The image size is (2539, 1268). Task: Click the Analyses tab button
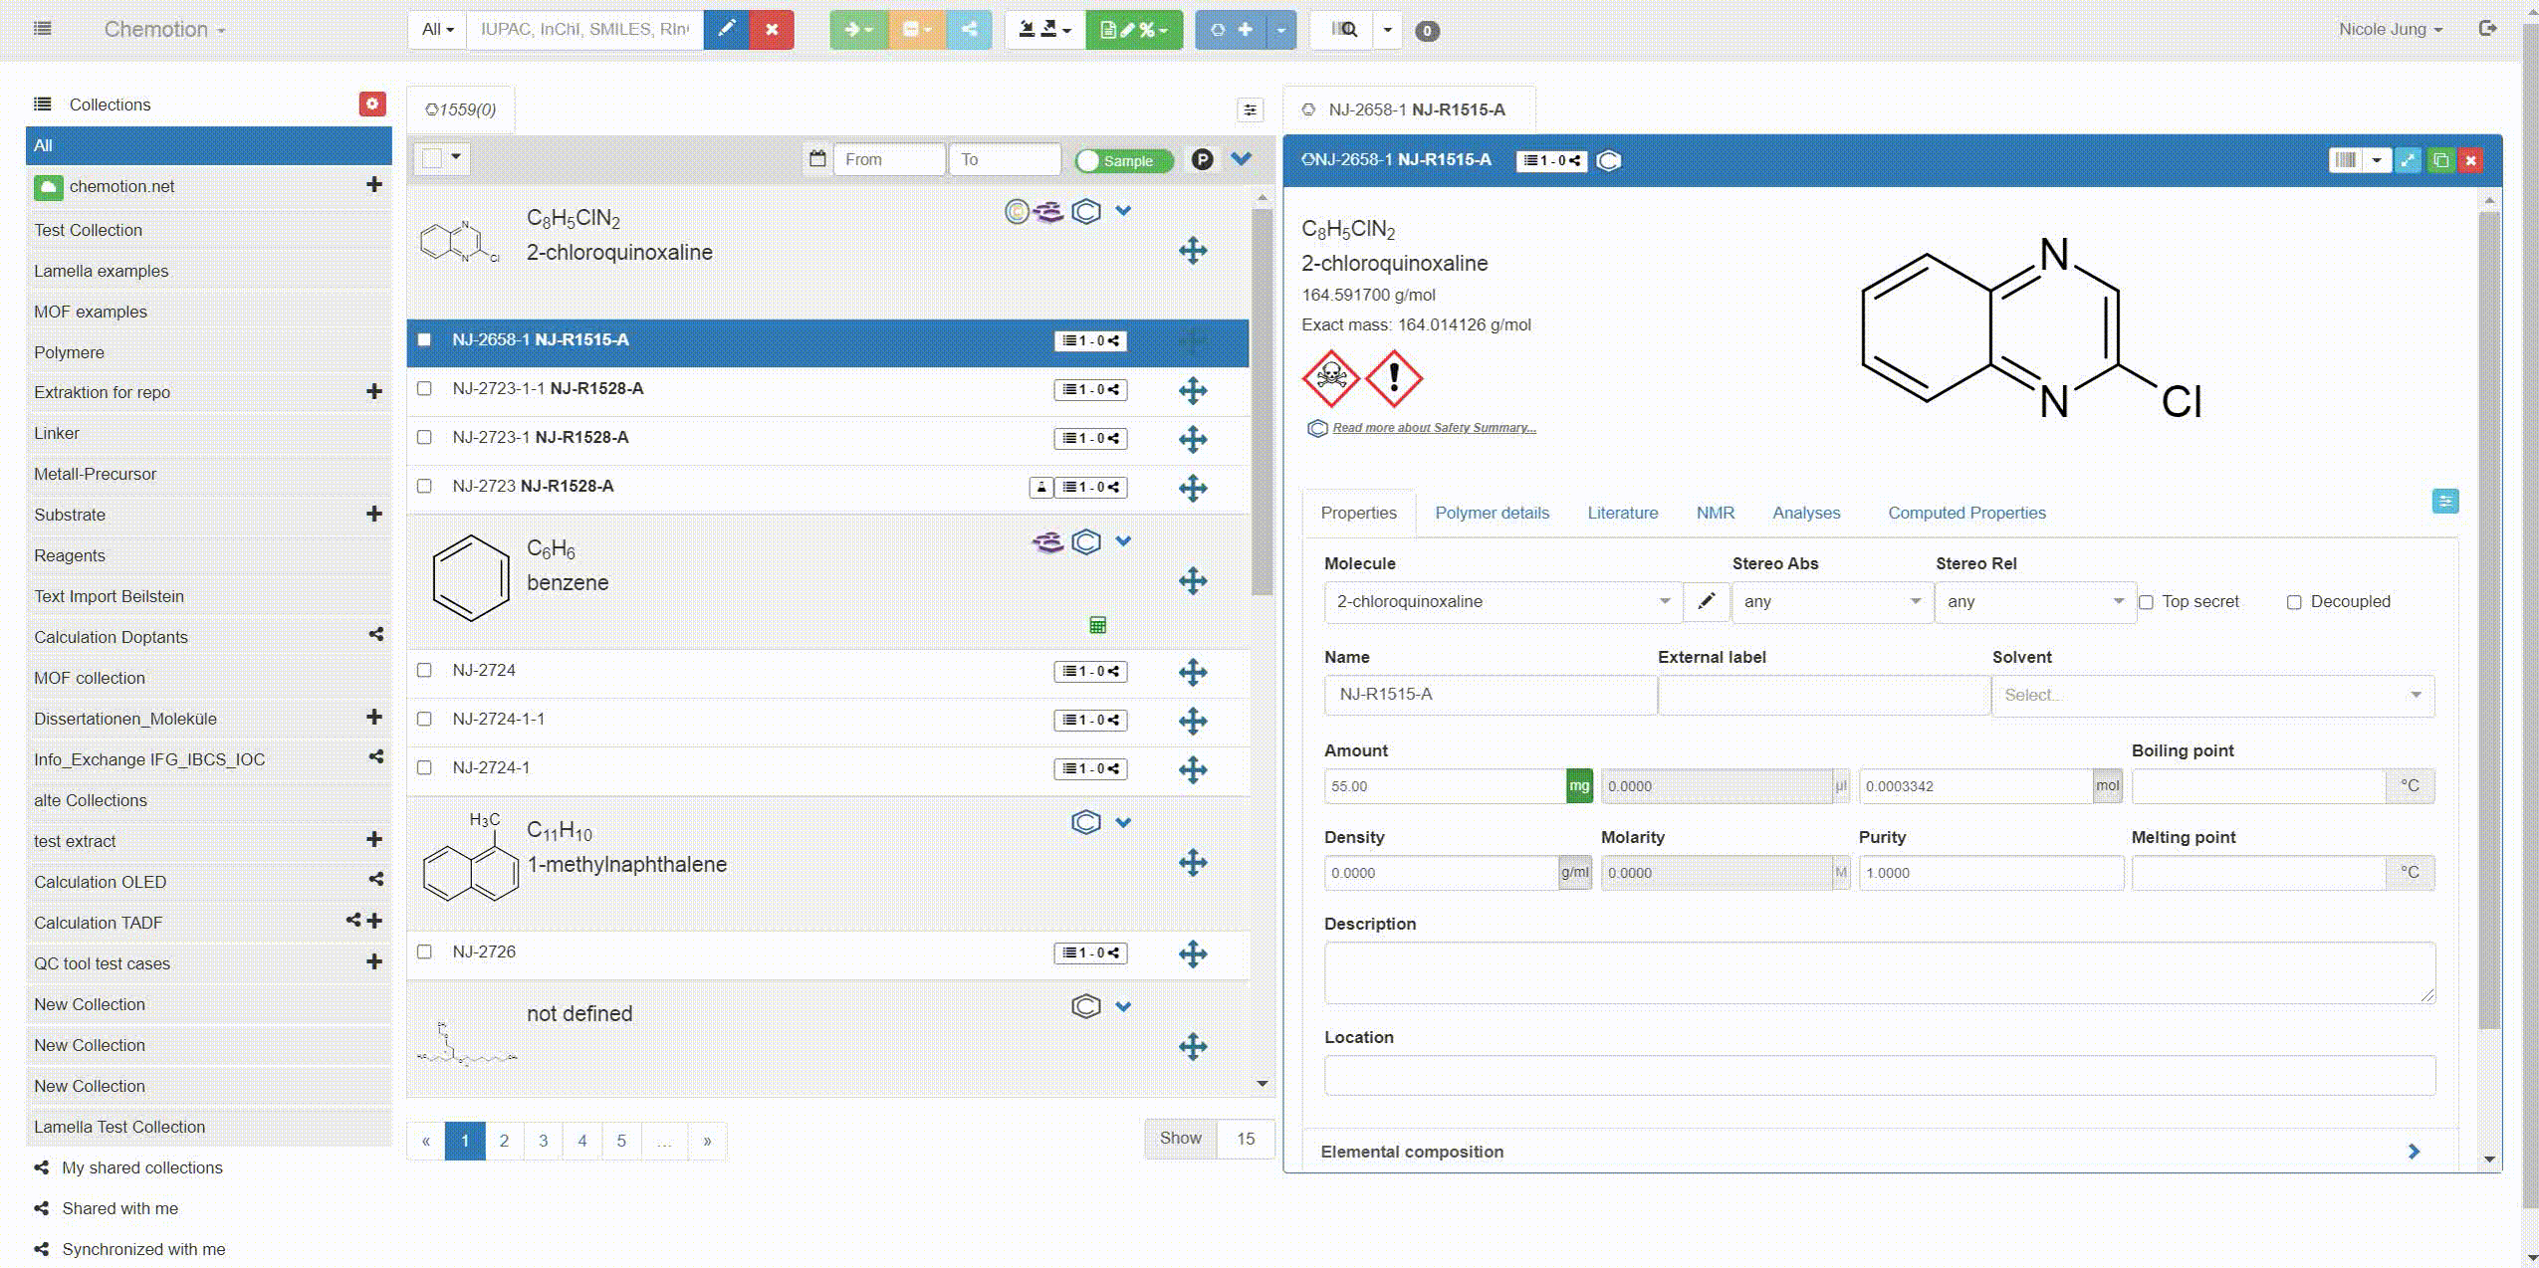point(1807,512)
